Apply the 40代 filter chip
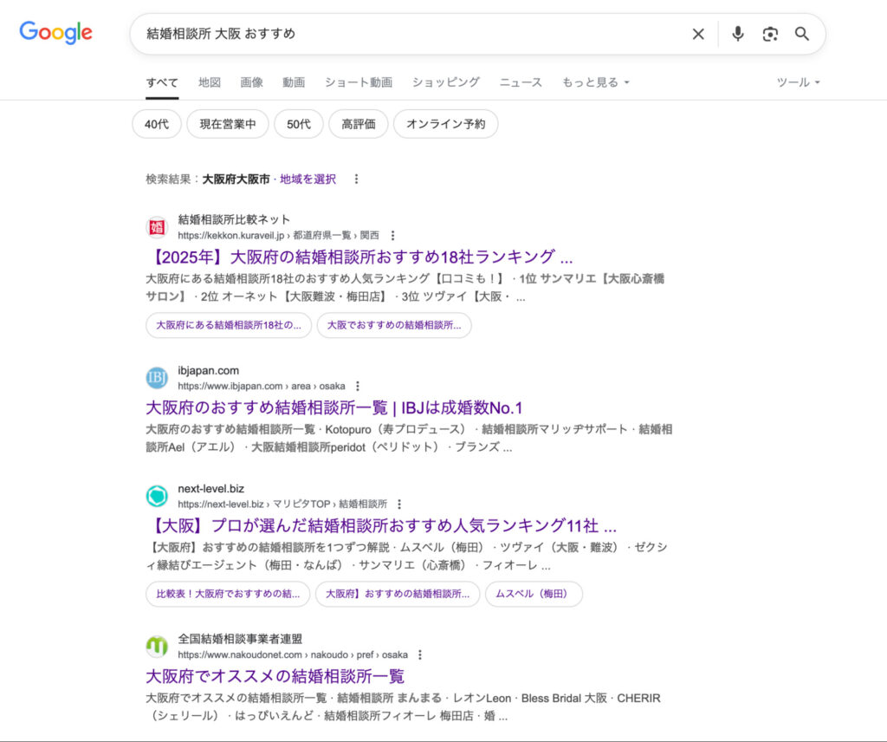This screenshot has width=887, height=742. click(x=157, y=124)
